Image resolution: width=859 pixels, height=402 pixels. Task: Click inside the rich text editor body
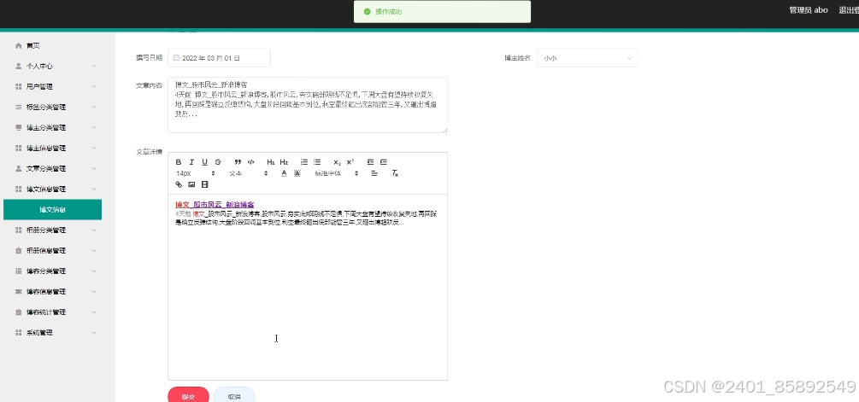[x=308, y=287]
